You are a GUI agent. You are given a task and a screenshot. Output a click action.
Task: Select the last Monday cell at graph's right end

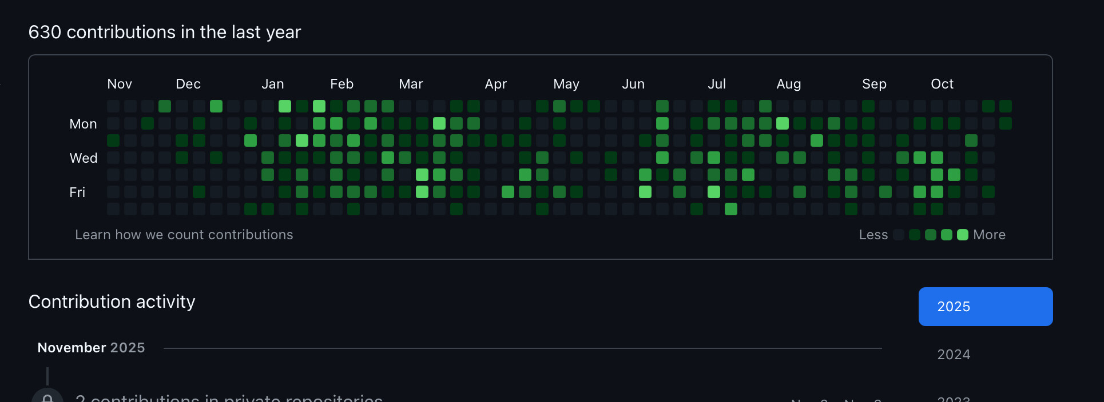[x=1006, y=123]
